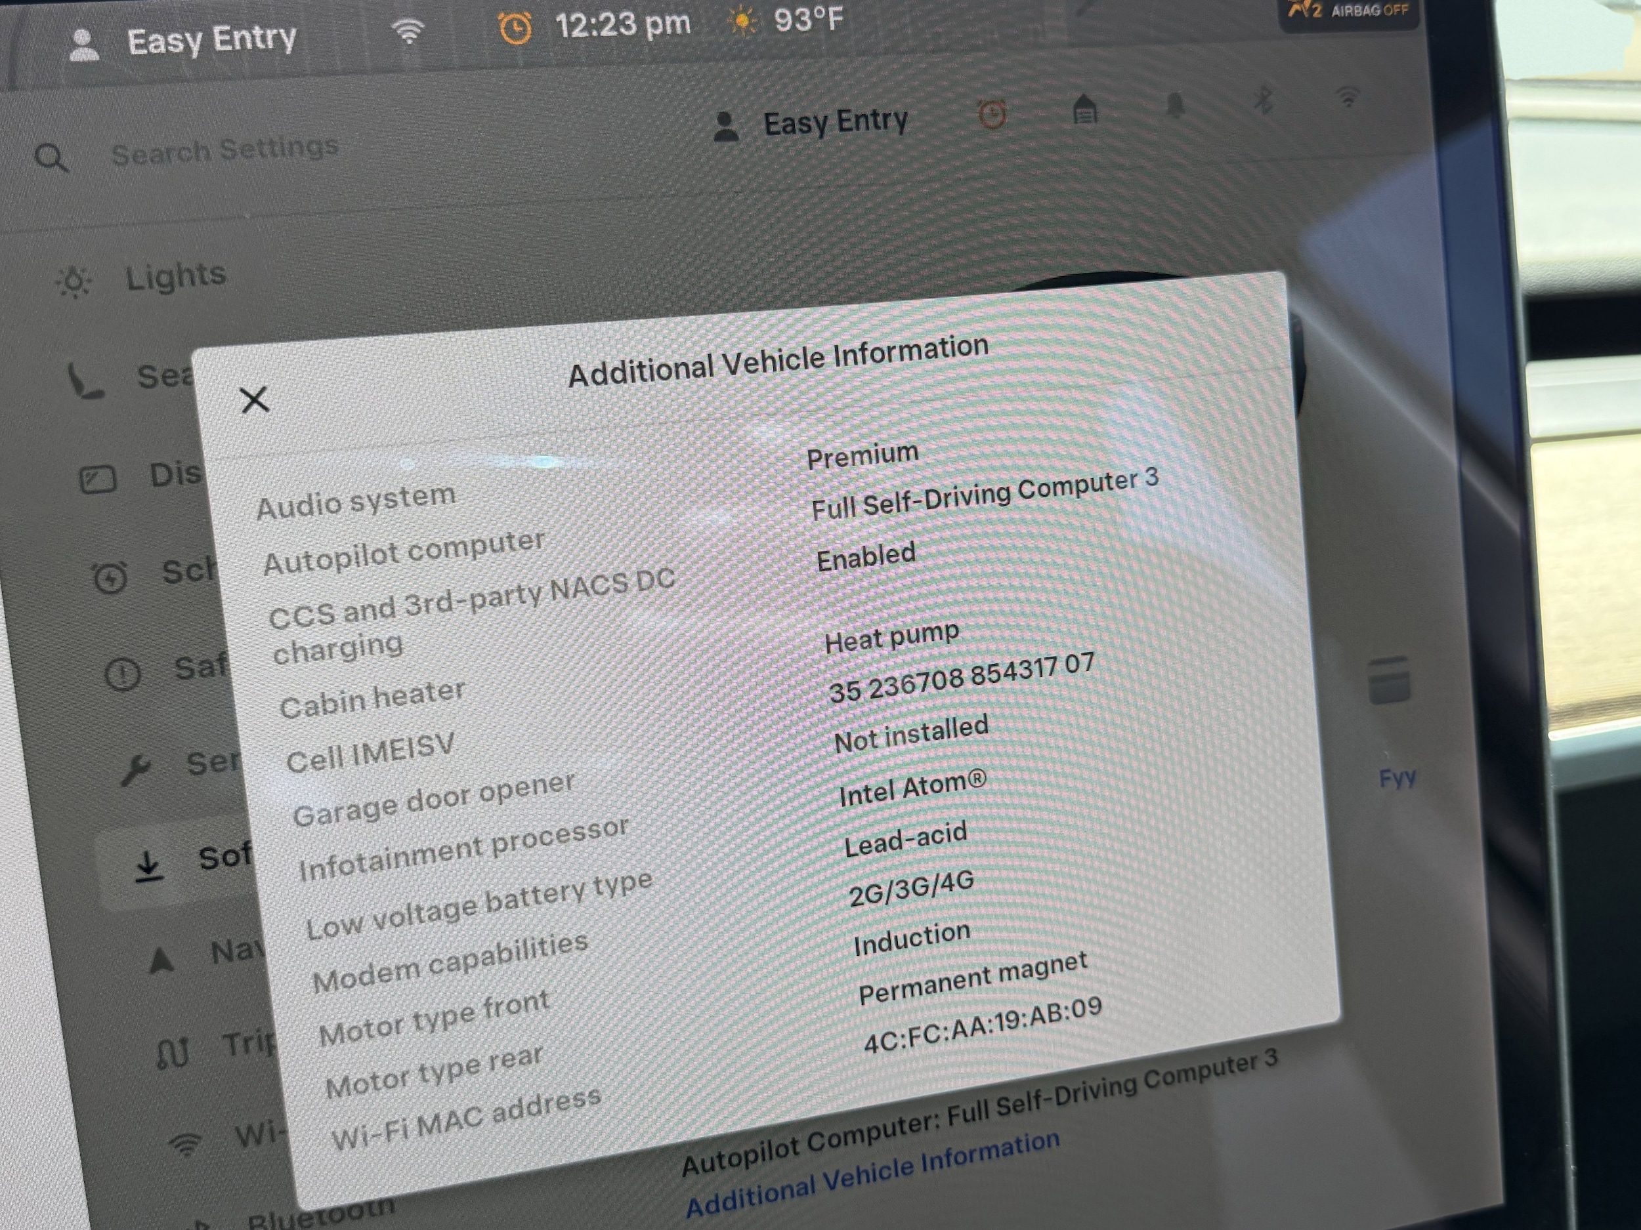Open the Lights settings menu

(x=175, y=277)
